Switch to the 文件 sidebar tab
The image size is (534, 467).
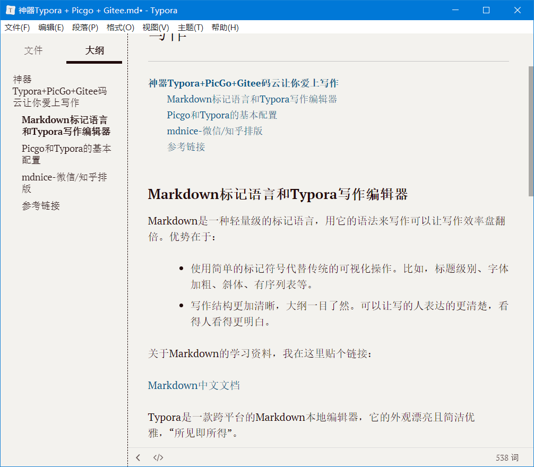tap(33, 50)
